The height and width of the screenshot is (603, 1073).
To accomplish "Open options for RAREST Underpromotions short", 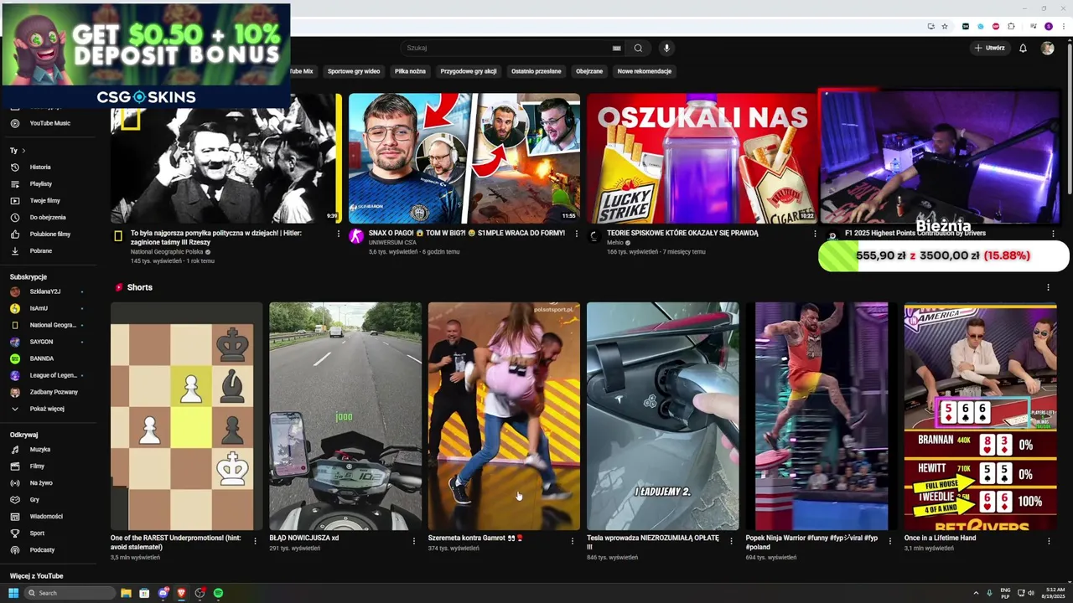I will 255,541.
